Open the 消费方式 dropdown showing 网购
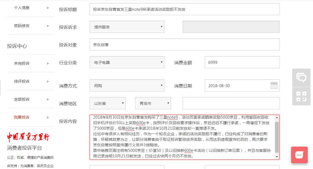Image resolution: width=313 pixels, height=169 pixels. tap(127, 85)
